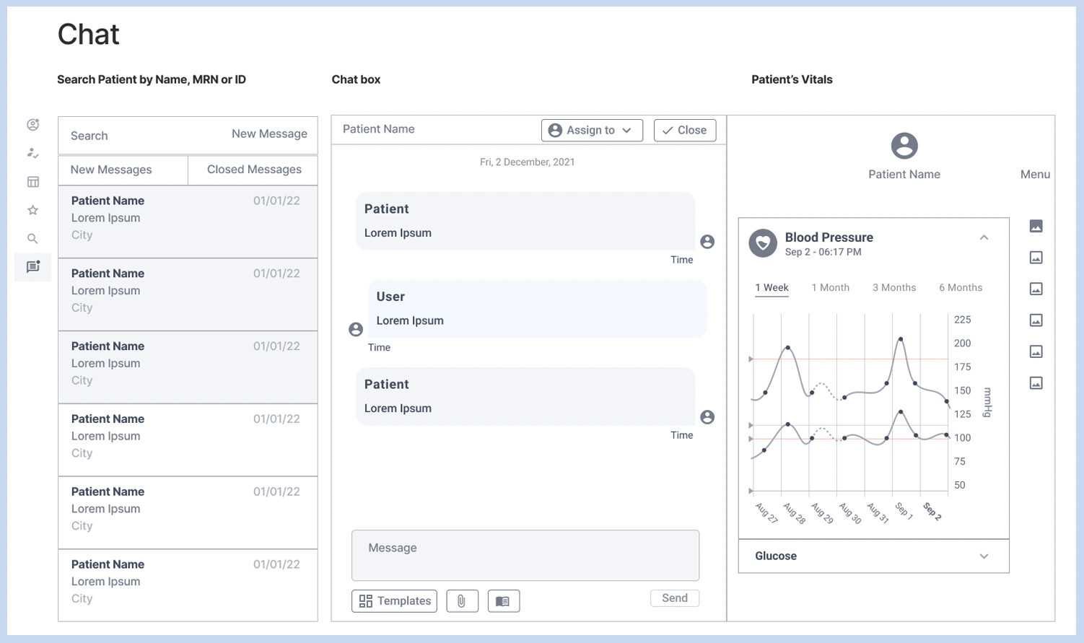This screenshot has width=1084, height=643.
Task: Click the paperclip attachment button
Action: (x=462, y=601)
